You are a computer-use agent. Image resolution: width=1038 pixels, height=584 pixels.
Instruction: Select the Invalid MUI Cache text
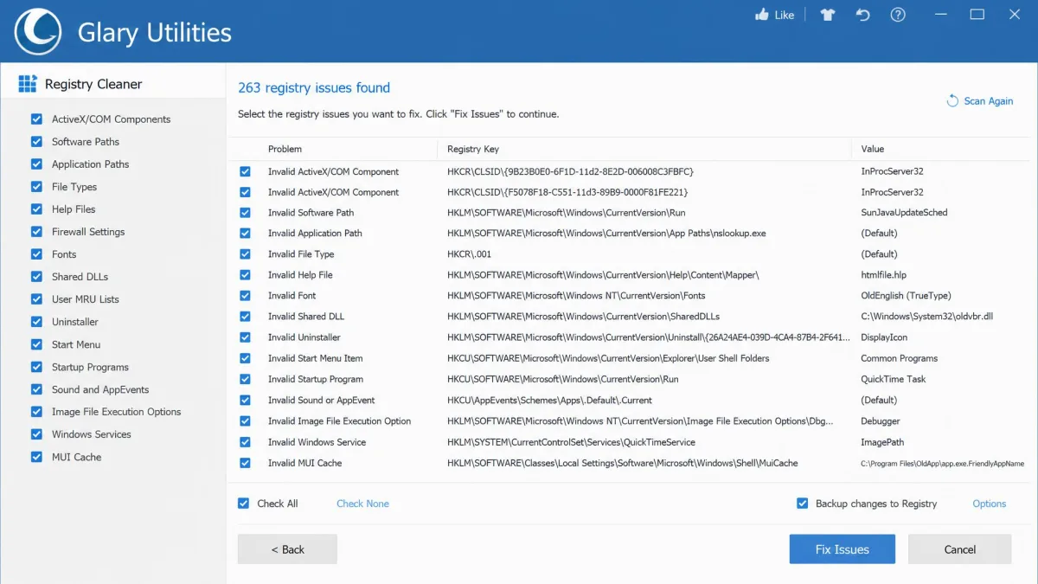coord(304,463)
